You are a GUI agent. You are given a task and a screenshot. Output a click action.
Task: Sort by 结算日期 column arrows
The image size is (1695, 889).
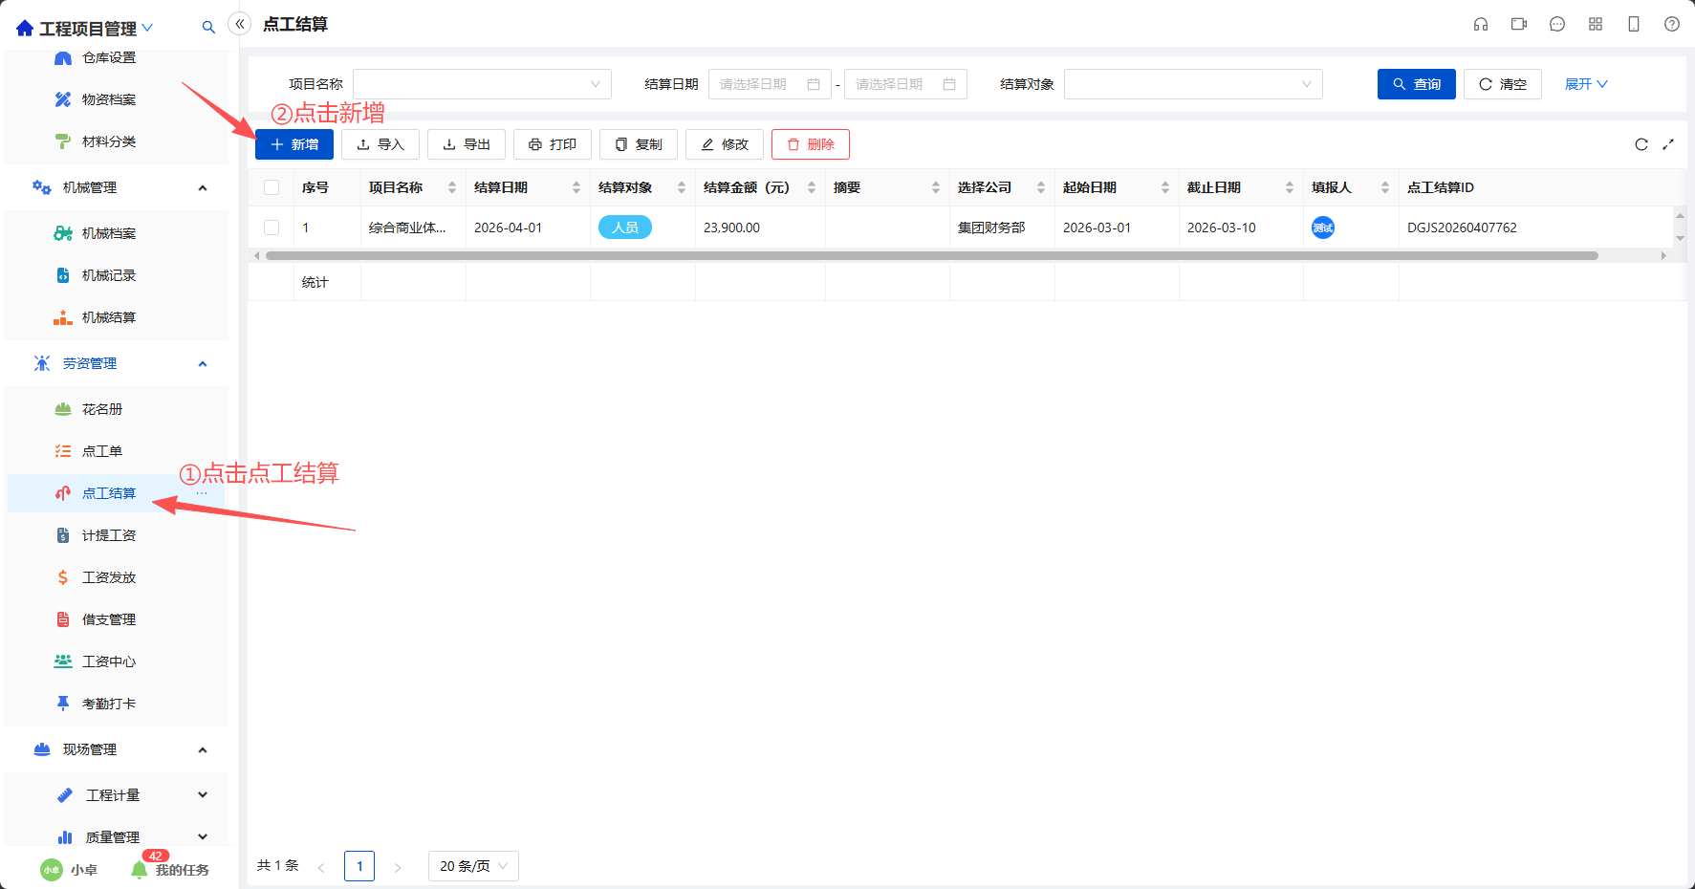576,187
